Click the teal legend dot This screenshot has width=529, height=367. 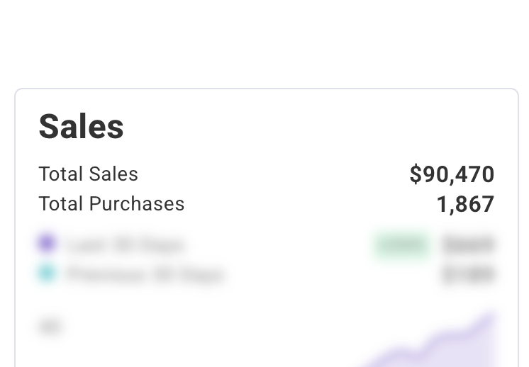[46, 273]
